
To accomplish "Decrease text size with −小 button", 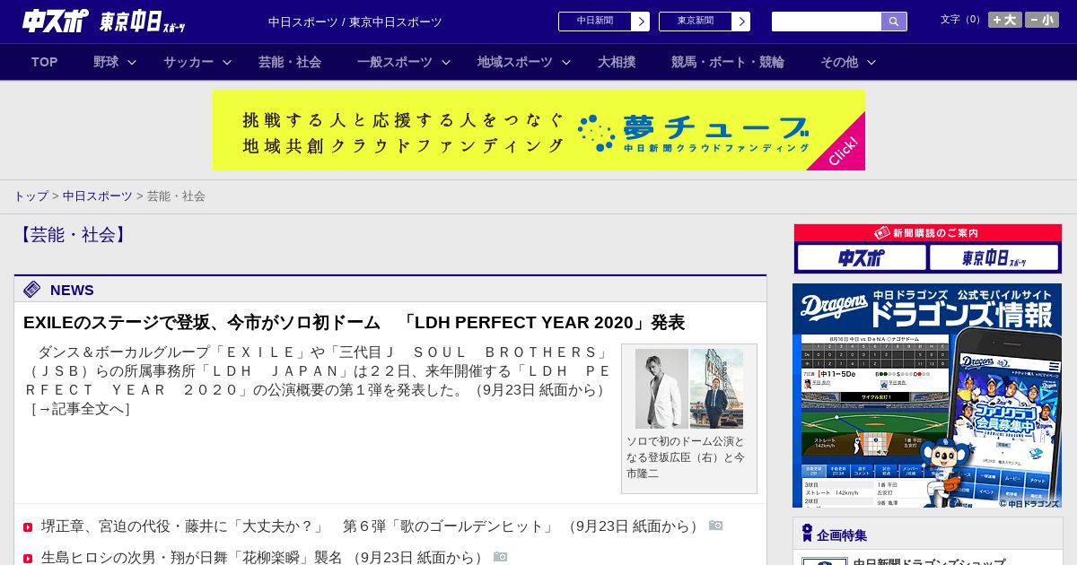I will [1042, 20].
